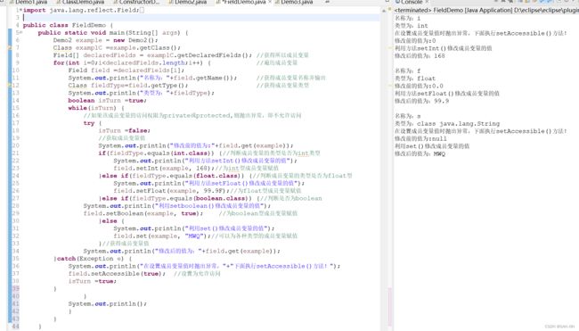Switch to the Demo2.java editor tab

tap(188, 2)
